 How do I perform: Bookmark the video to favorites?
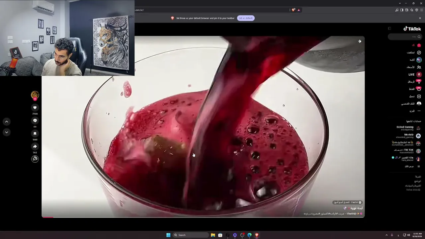[x=35, y=133]
